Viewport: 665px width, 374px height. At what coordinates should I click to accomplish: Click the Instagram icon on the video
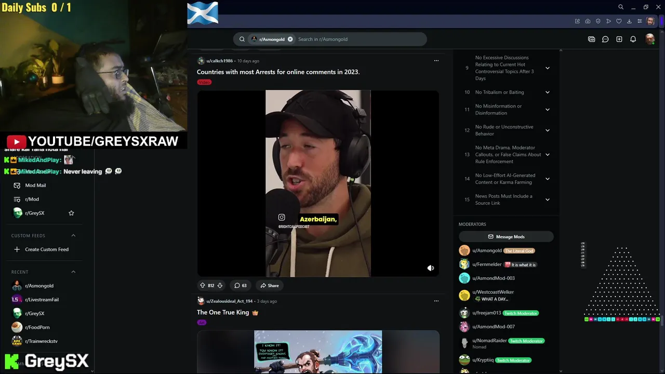point(282,217)
